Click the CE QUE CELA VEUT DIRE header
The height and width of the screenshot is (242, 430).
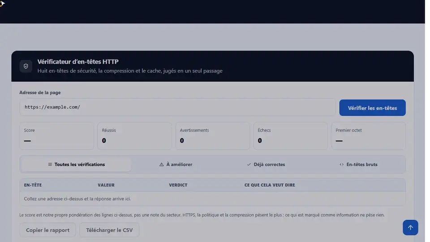(x=270, y=185)
